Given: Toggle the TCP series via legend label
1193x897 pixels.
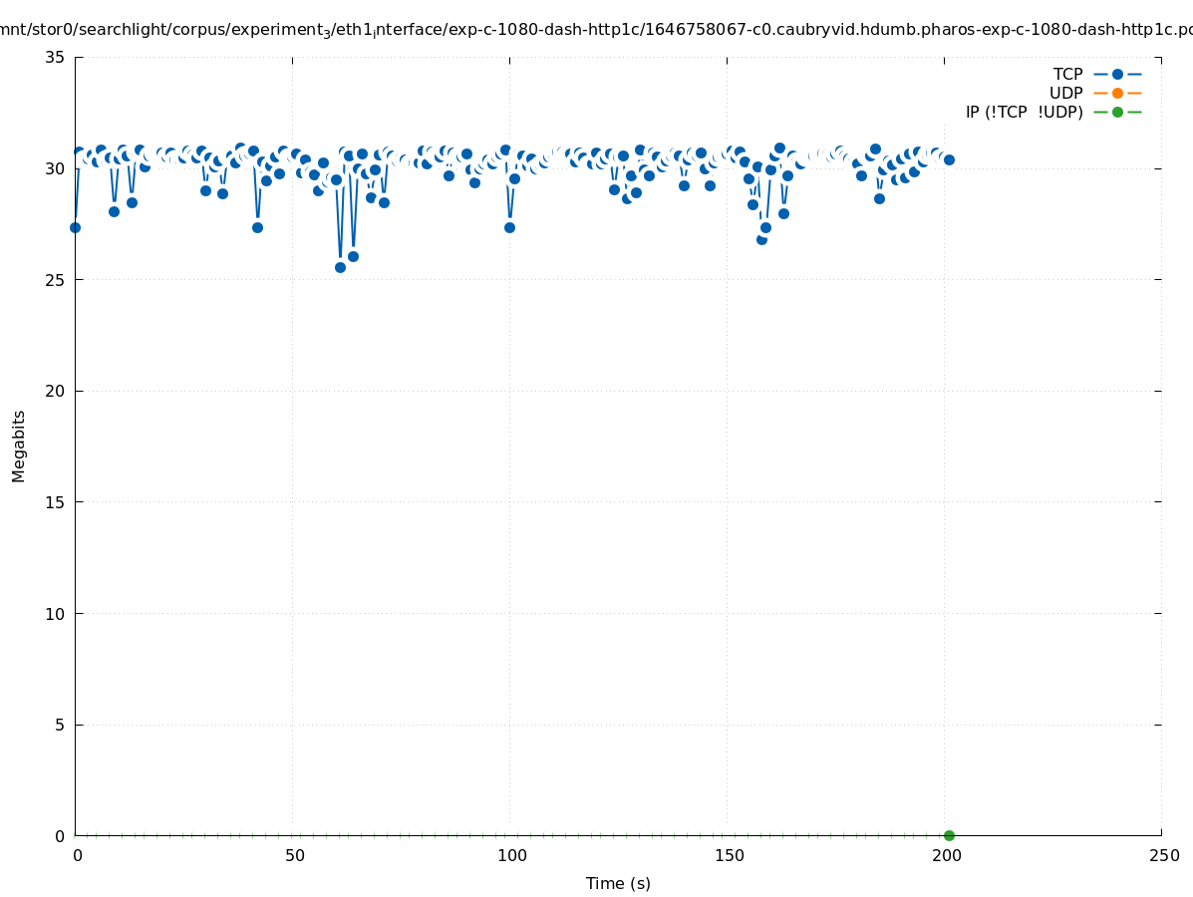Looking at the screenshot, I should 1067,74.
